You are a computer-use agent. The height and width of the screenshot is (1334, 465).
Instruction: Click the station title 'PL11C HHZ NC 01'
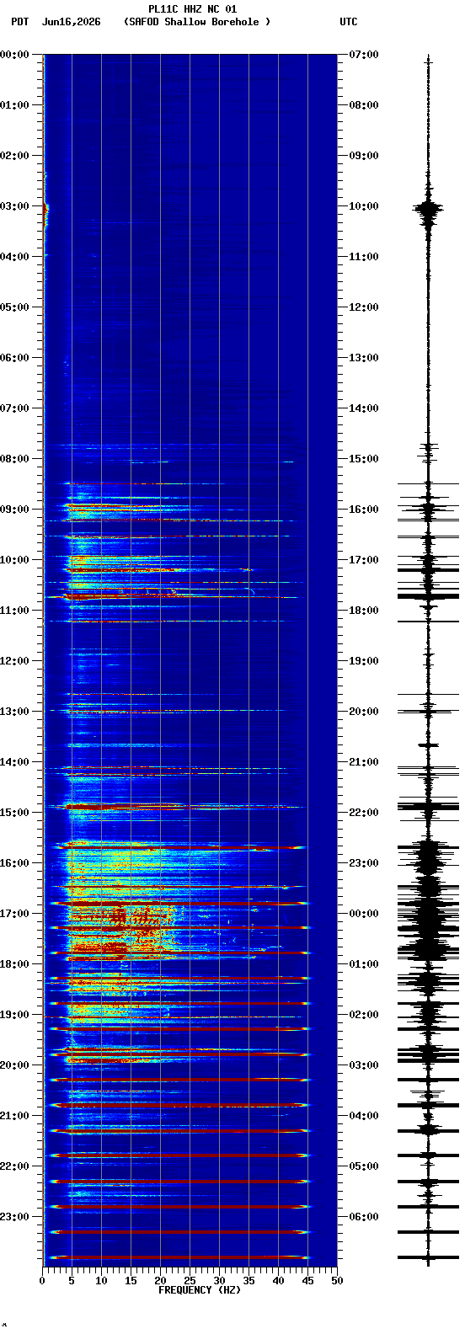(x=193, y=9)
